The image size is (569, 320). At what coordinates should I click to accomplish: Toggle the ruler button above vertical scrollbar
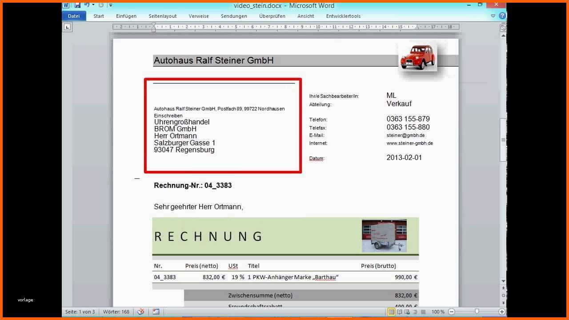pos(503,28)
